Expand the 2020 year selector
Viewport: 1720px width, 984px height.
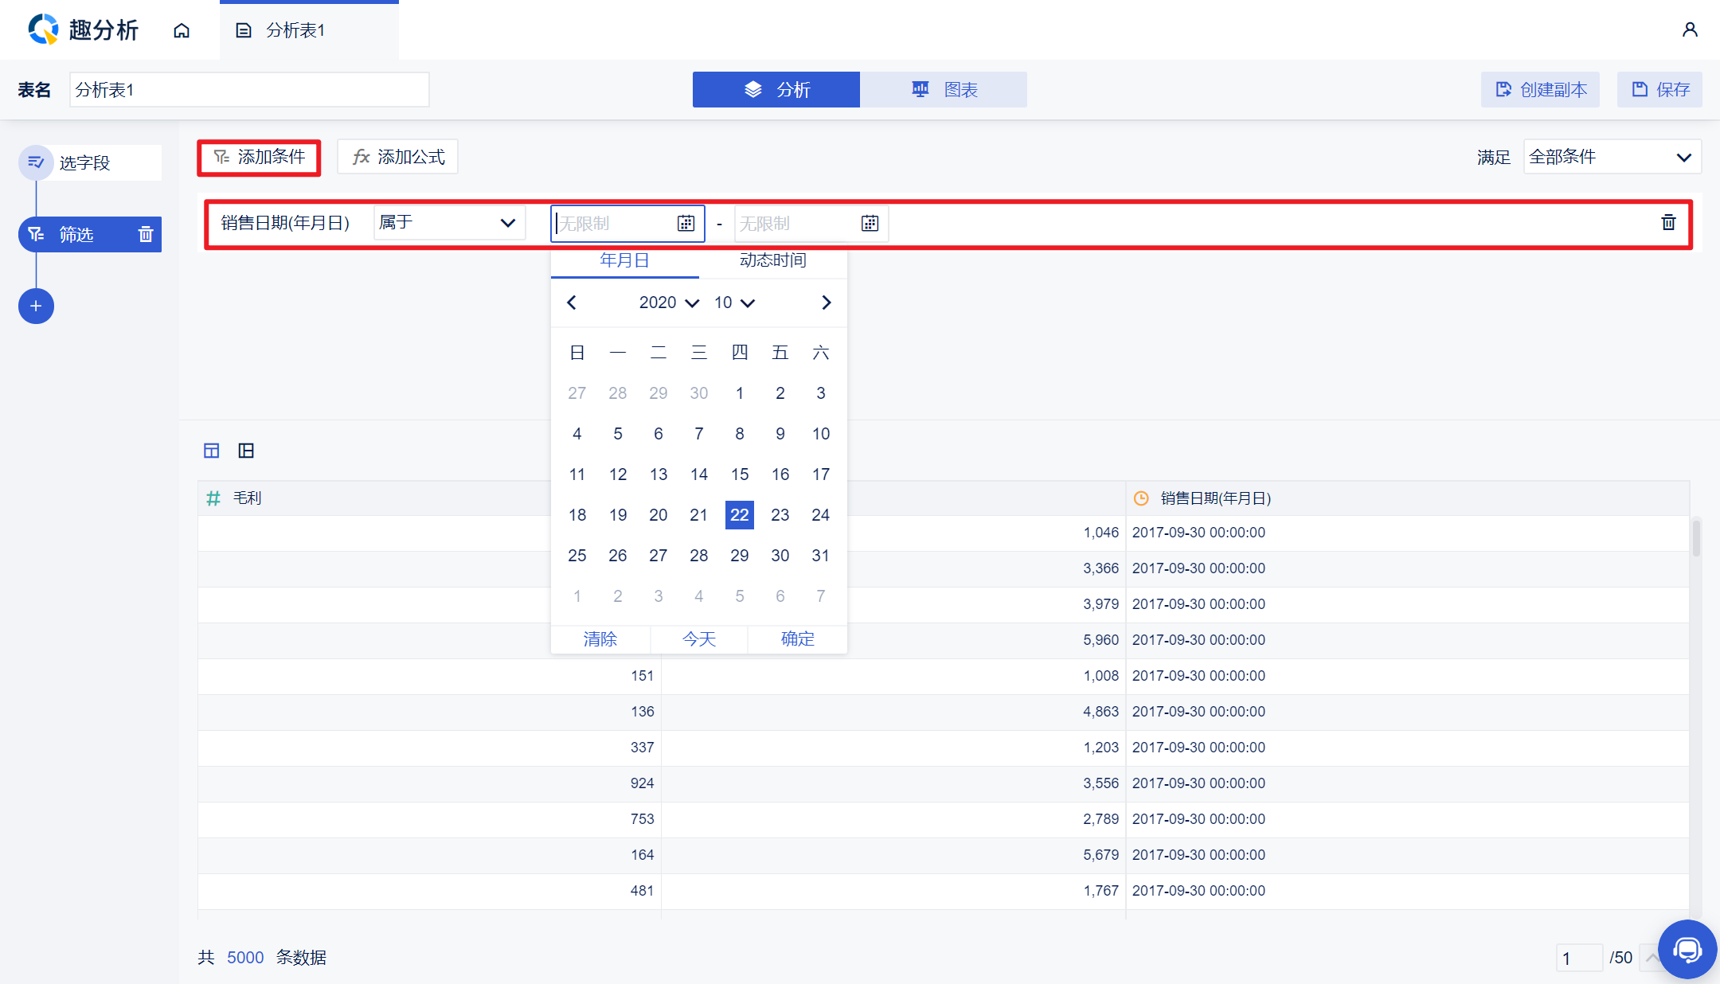669,303
